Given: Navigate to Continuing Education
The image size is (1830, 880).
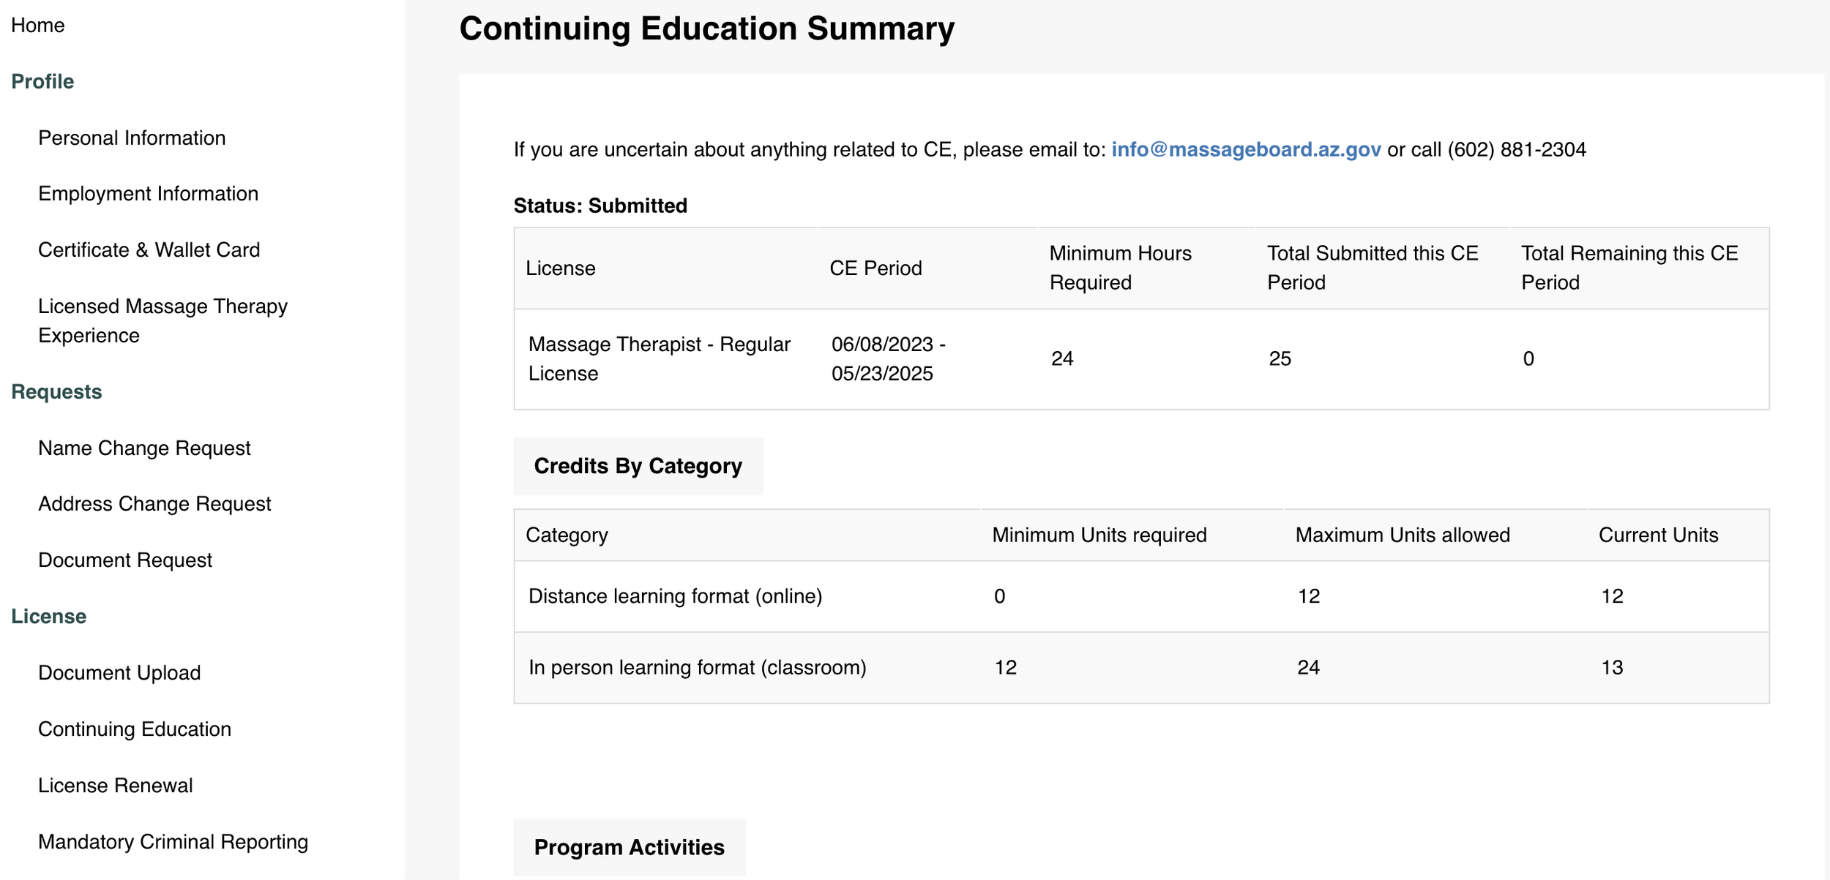Looking at the screenshot, I should point(135,729).
